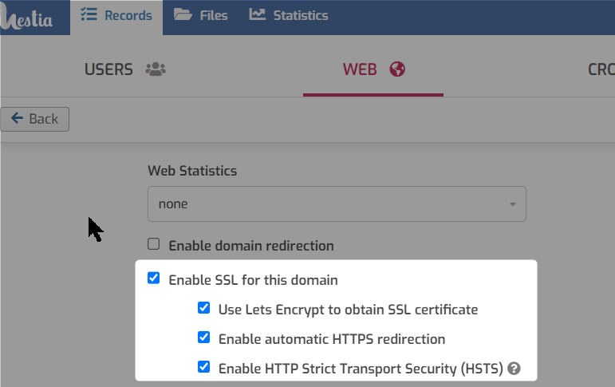This screenshot has height=387, width=615.
Task: Click the Statistics chart icon
Action: click(258, 14)
